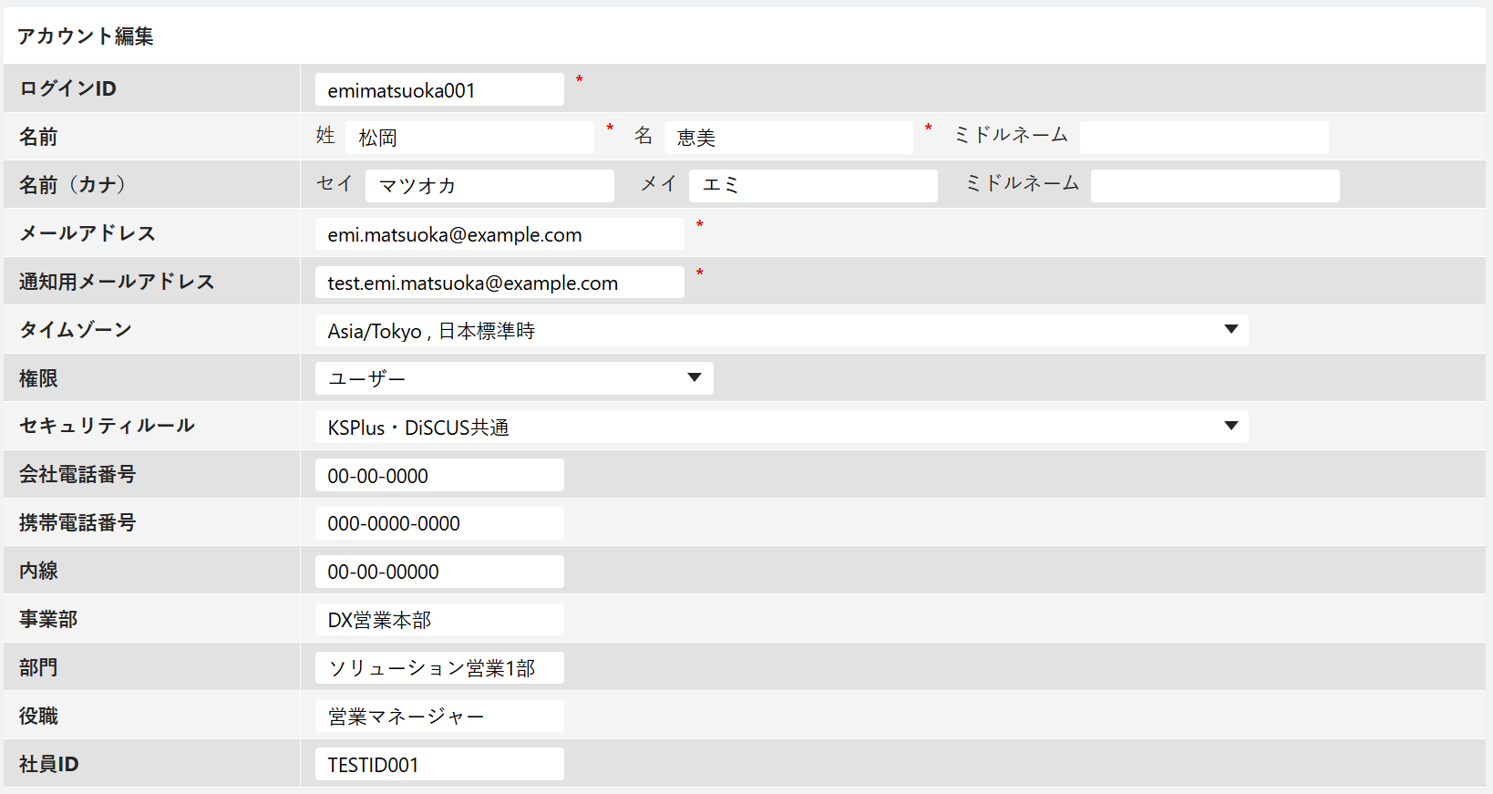Viewport: 1493px width, 794px height.
Task: Focus the 役職 field 営業マネージャー
Action: click(x=439, y=717)
